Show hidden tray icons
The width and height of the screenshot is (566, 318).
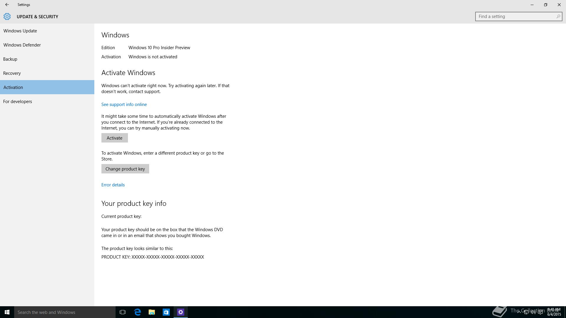[519, 312]
